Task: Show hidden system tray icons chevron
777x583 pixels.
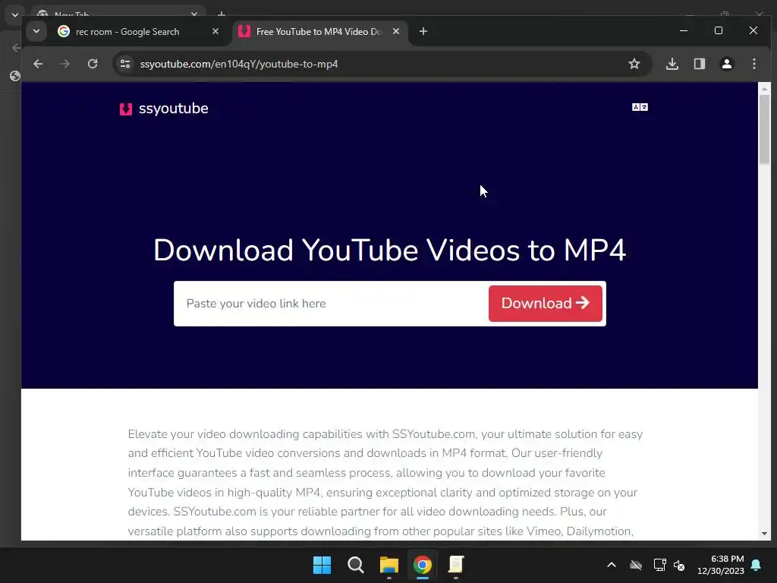Action: coord(612,565)
